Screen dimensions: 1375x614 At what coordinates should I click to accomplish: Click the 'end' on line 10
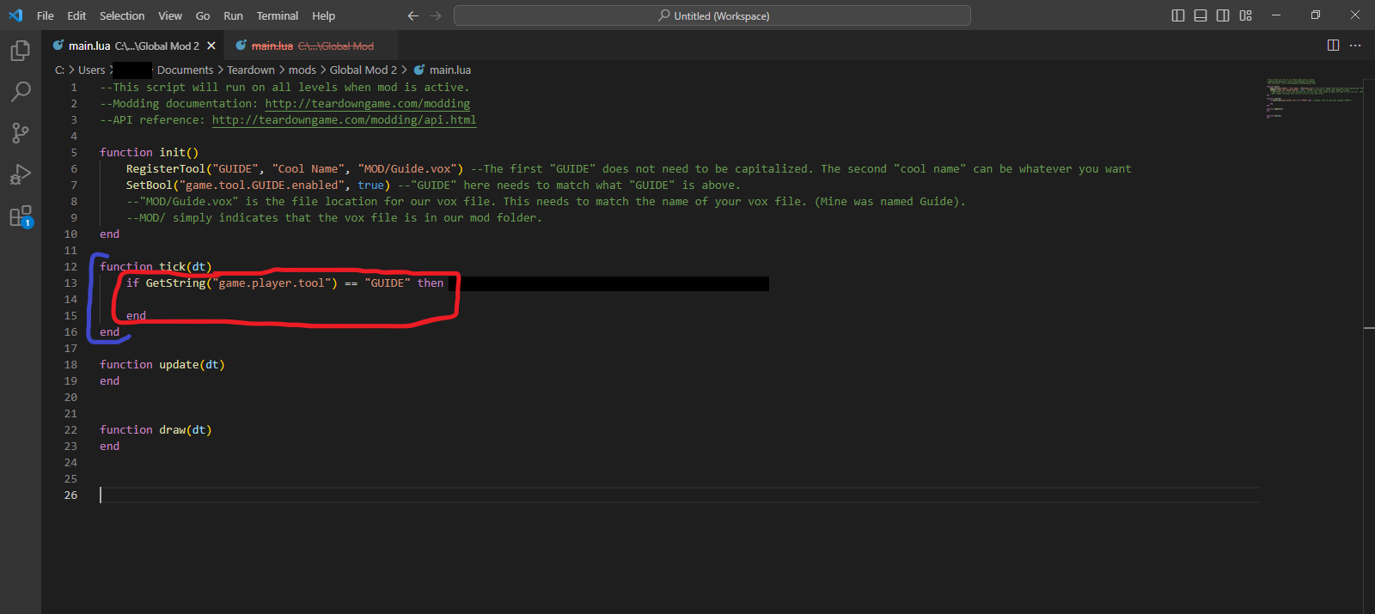tap(110, 234)
